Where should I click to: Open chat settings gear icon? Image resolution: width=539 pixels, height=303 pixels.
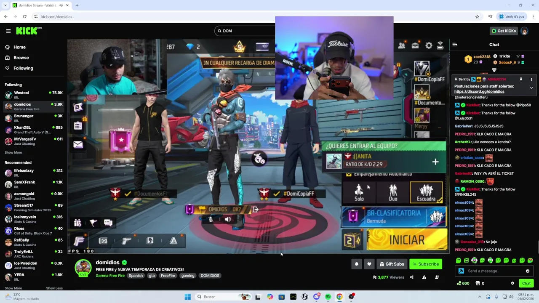point(512,283)
